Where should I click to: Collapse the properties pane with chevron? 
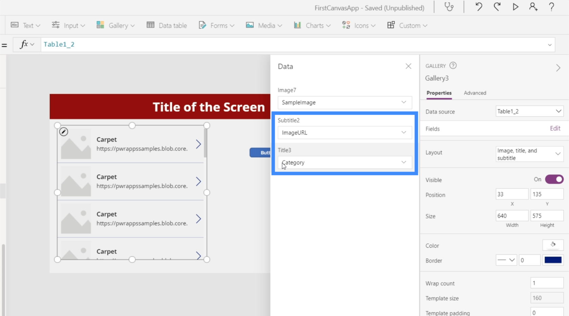(x=558, y=68)
